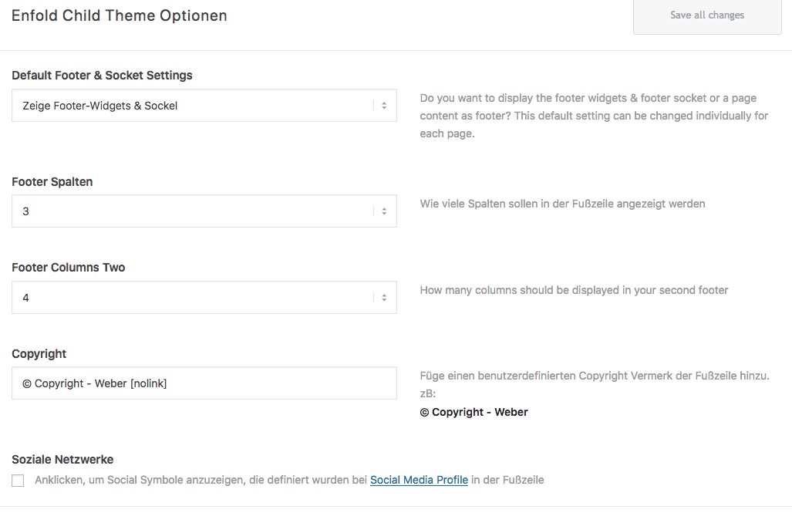Click the Soziale Netzwerke label
Image resolution: width=792 pixels, height=513 pixels.
[62, 460]
